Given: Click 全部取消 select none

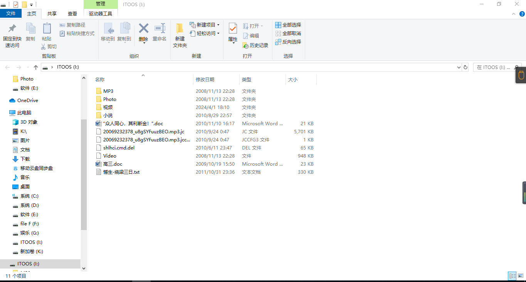Looking at the screenshot, I should pyautogui.click(x=288, y=34).
